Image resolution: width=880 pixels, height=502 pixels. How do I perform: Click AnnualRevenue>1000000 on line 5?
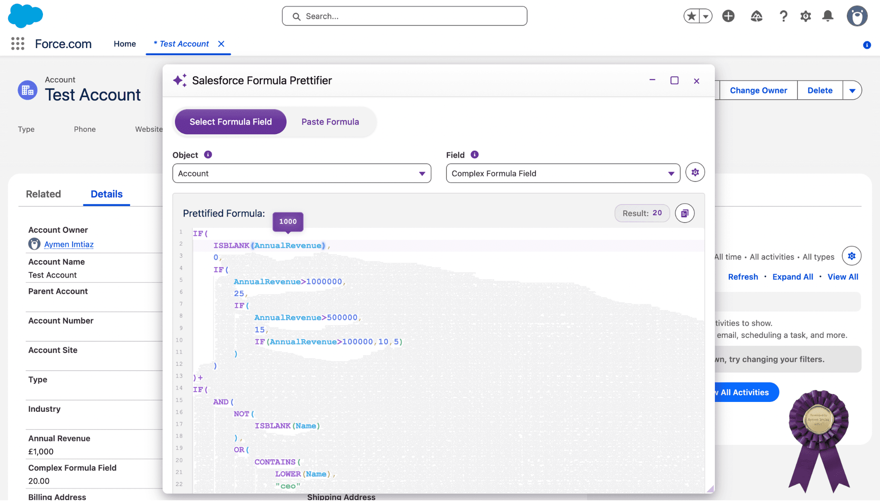288,282
